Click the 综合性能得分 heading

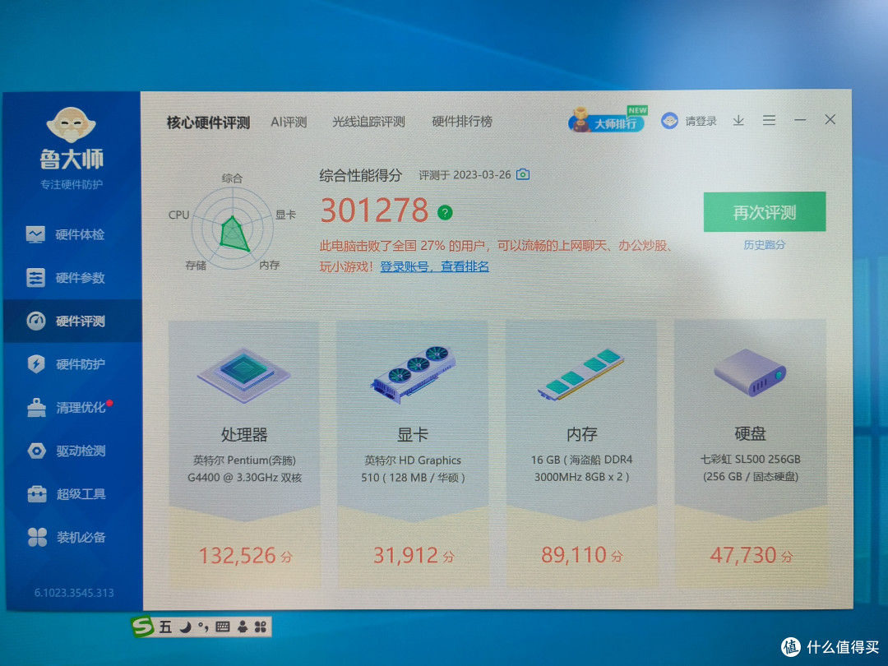point(360,175)
